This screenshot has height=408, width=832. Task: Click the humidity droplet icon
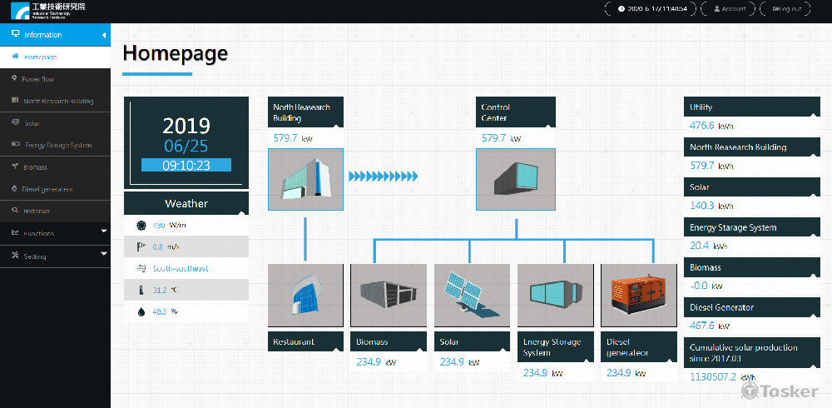(137, 311)
